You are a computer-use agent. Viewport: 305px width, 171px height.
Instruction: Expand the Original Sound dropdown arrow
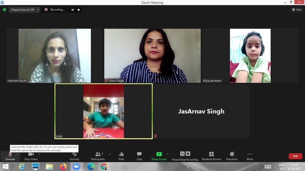38,10
